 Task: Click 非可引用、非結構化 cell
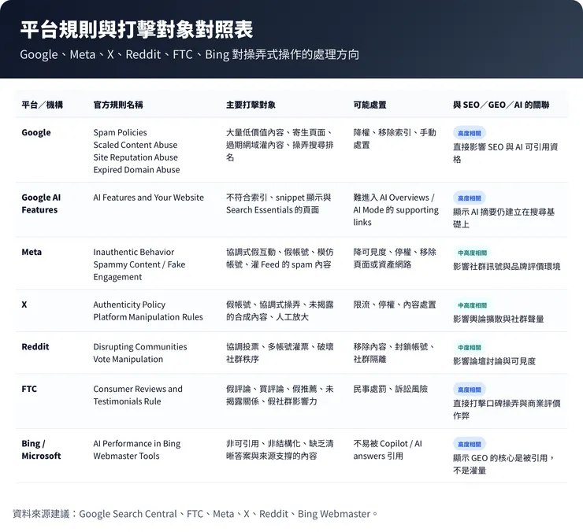280,449
